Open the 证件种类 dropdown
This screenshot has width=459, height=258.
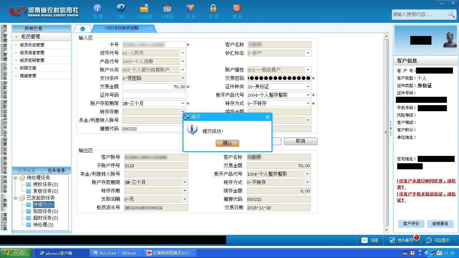click(308, 87)
